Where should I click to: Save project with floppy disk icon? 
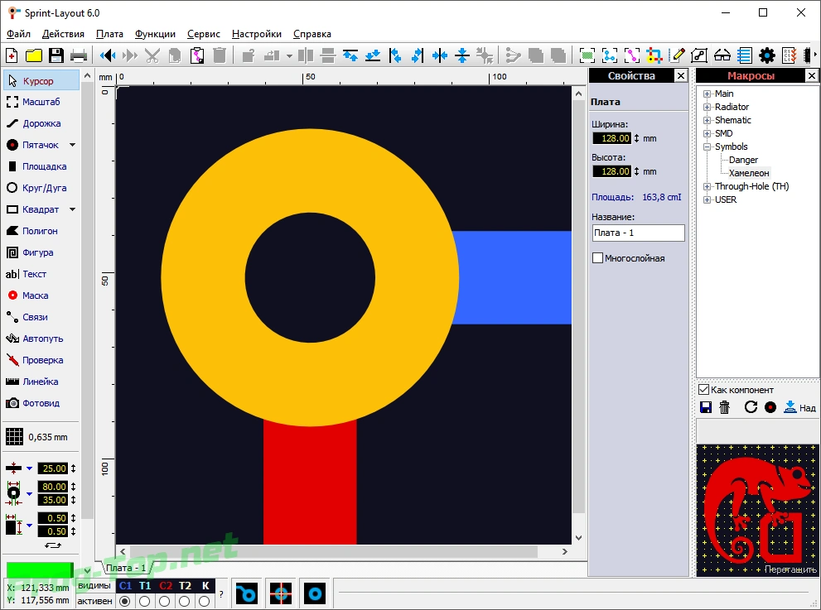pyautogui.click(x=56, y=55)
